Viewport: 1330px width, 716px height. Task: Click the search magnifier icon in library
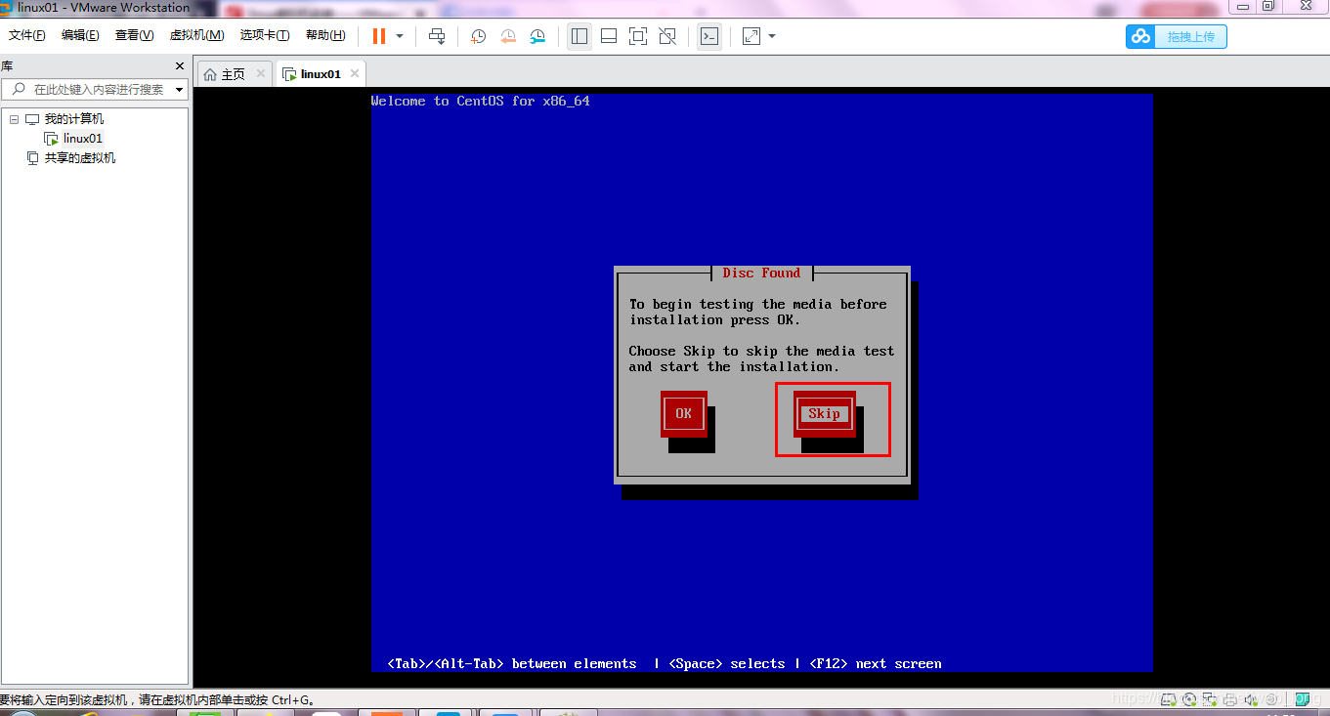coord(19,89)
